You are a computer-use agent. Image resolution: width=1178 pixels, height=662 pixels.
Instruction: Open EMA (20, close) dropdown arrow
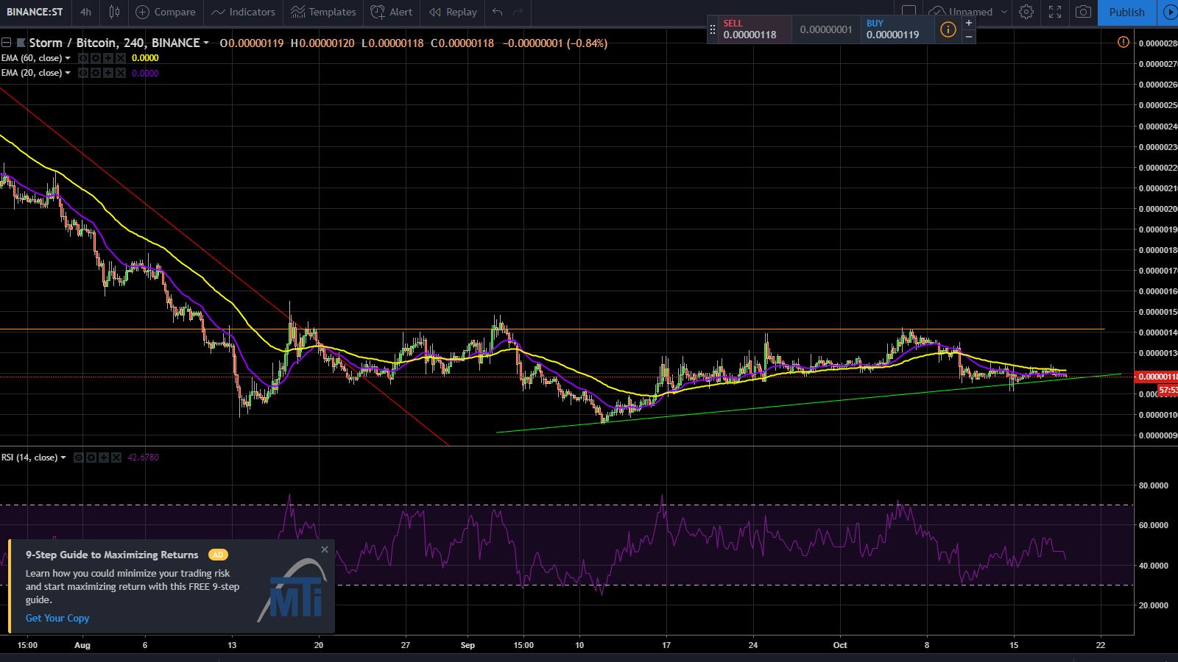pyautogui.click(x=68, y=73)
